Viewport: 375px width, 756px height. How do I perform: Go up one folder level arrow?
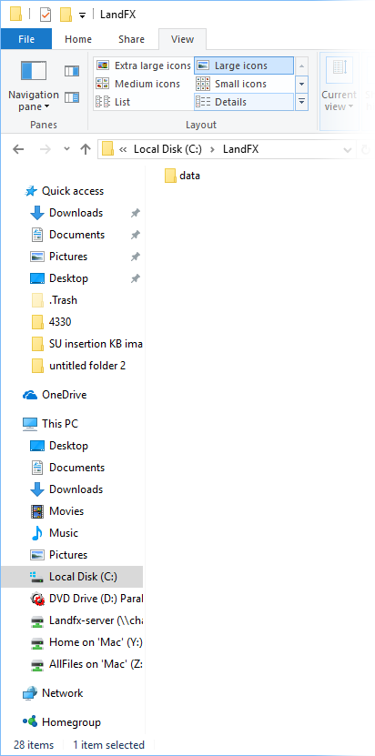coord(86,149)
